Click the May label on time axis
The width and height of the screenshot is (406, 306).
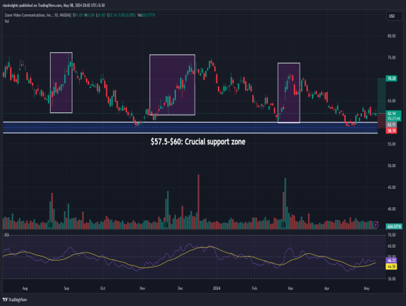pyautogui.click(x=366, y=288)
